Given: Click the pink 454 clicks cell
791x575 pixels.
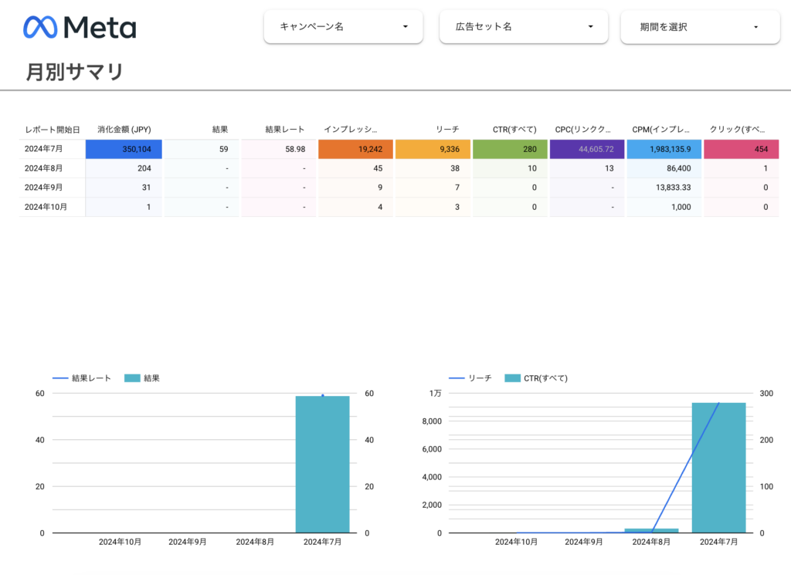Looking at the screenshot, I should (x=741, y=149).
